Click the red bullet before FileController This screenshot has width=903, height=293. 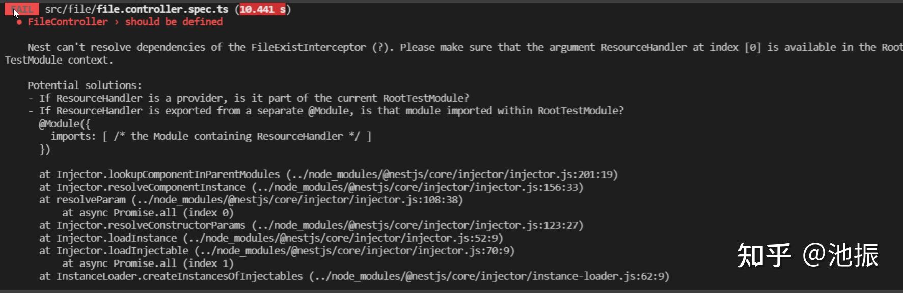[19, 22]
